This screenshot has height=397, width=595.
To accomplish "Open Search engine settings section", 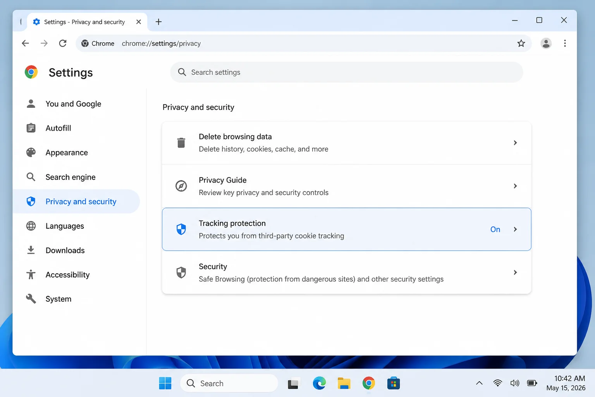I will click(76, 177).
